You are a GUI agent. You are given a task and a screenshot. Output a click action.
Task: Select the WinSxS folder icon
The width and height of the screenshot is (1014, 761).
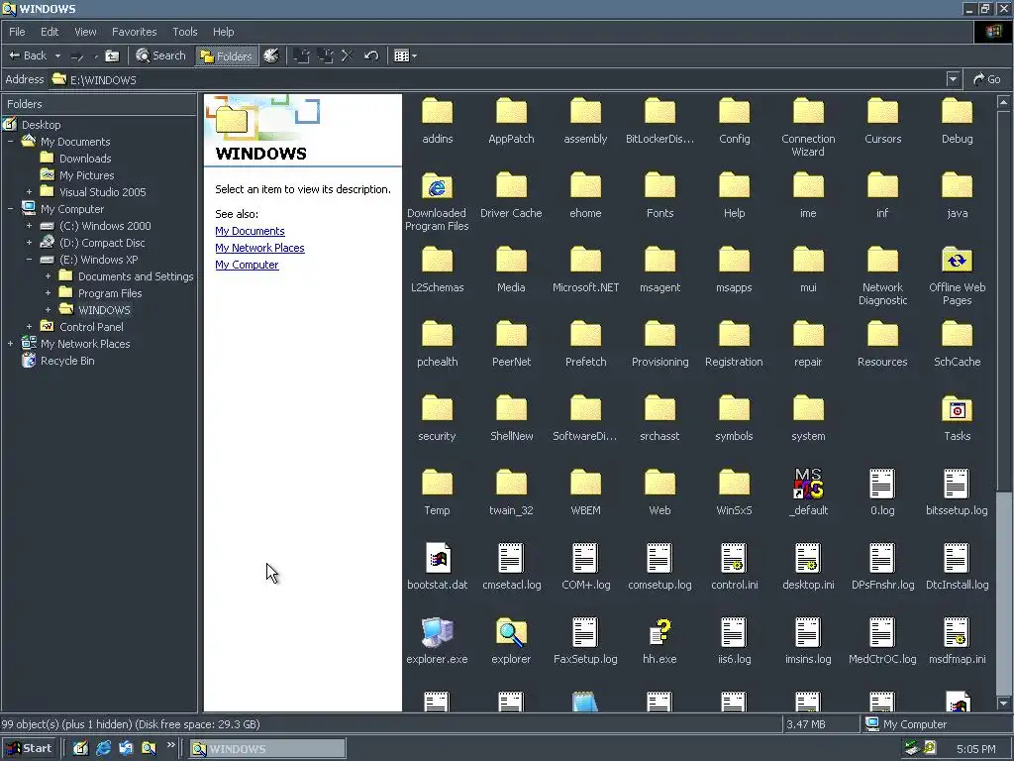pos(734,484)
